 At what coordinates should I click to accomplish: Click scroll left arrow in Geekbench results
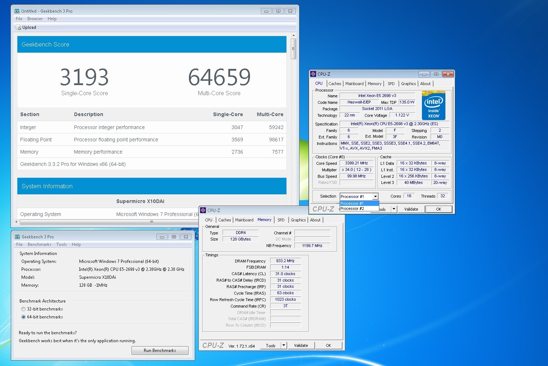[x=16, y=222]
